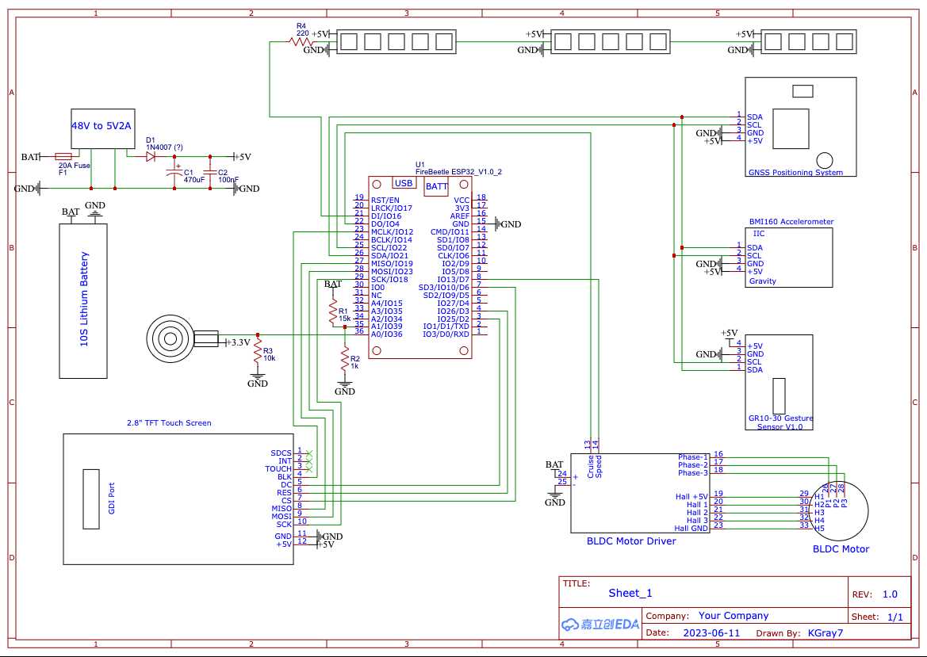Screen dimensions: 927x657
Task: Select the Cruise pin on motor driver
Action: pos(591,466)
